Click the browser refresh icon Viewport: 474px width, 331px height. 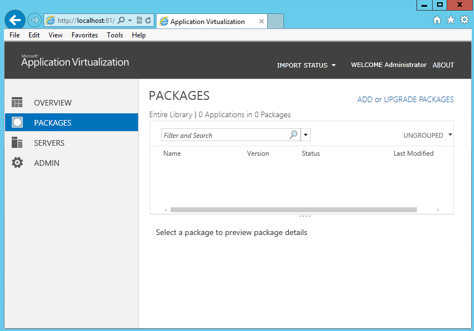point(148,20)
